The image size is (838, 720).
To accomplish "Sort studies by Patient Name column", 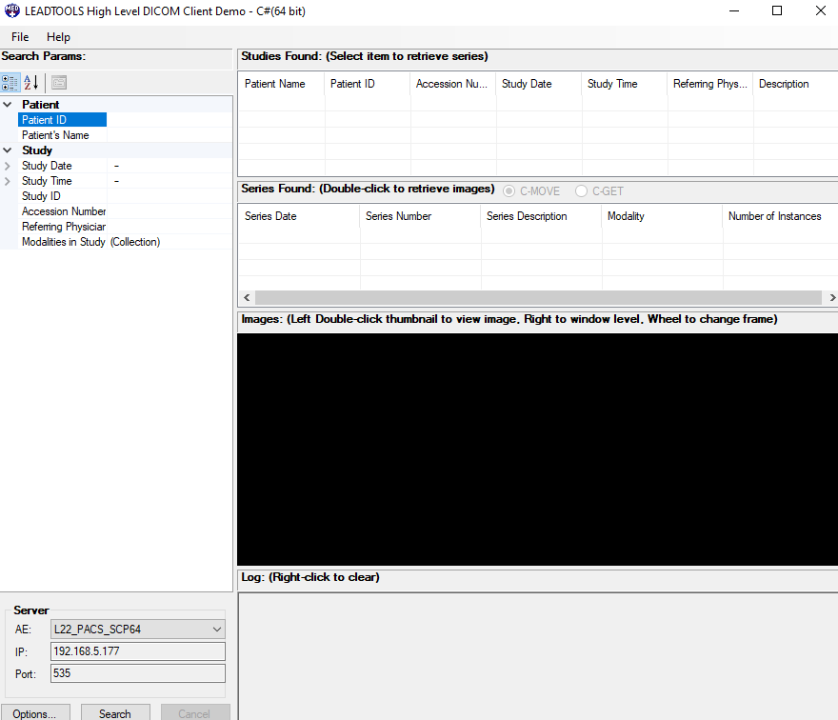I will point(281,84).
